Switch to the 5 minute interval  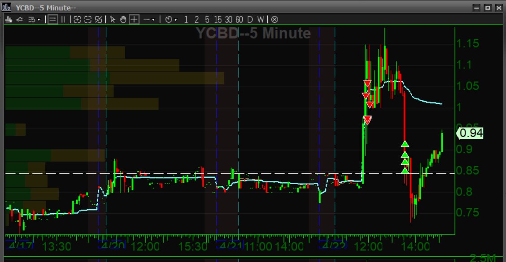(x=207, y=20)
